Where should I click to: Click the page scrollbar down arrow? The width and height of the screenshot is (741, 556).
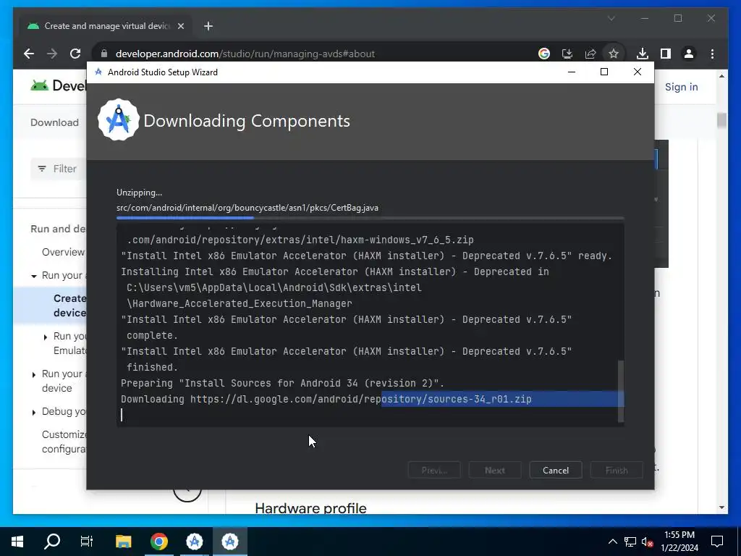(x=721, y=507)
